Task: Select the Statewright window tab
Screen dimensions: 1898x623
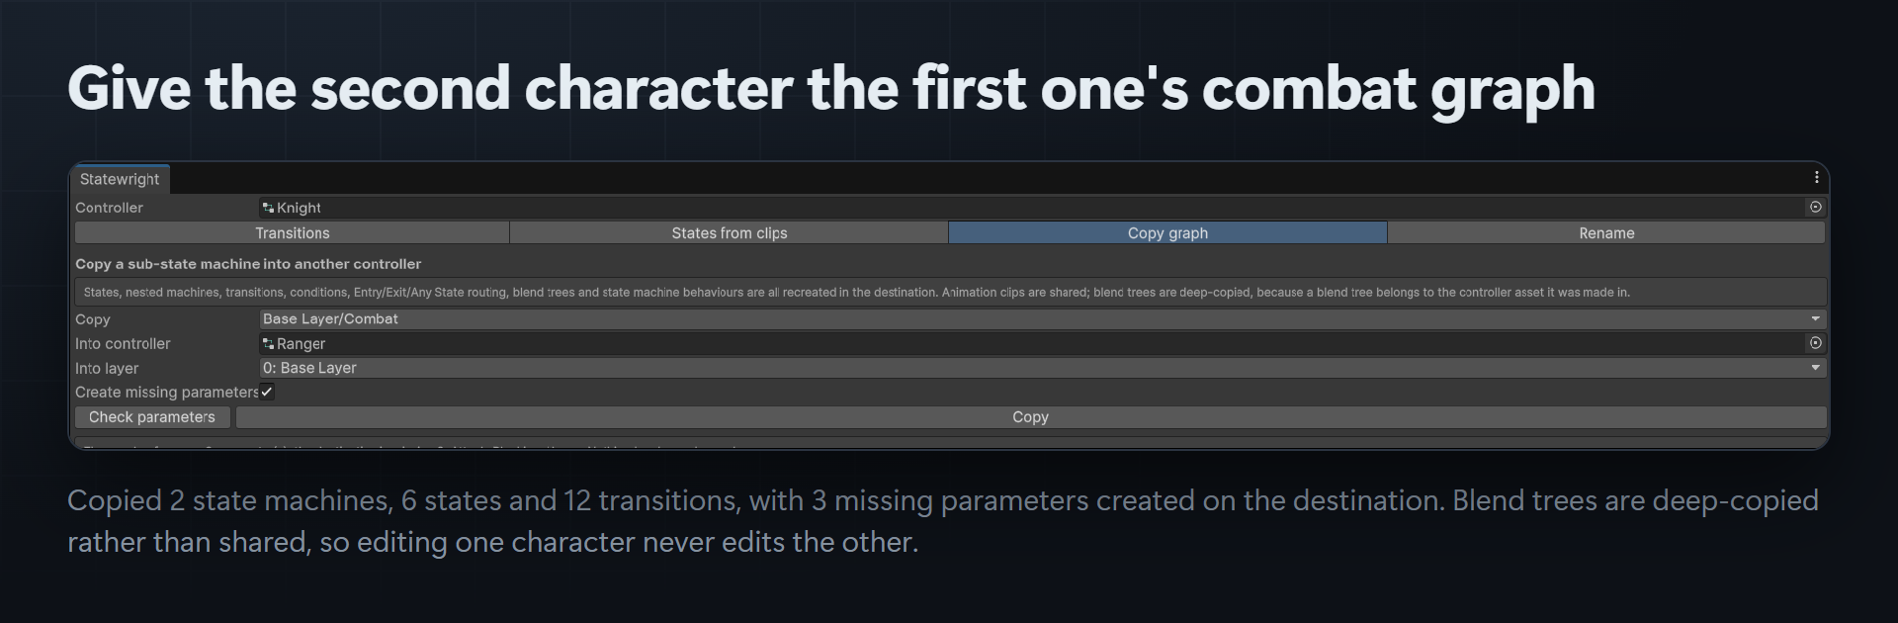Action: click(120, 179)
